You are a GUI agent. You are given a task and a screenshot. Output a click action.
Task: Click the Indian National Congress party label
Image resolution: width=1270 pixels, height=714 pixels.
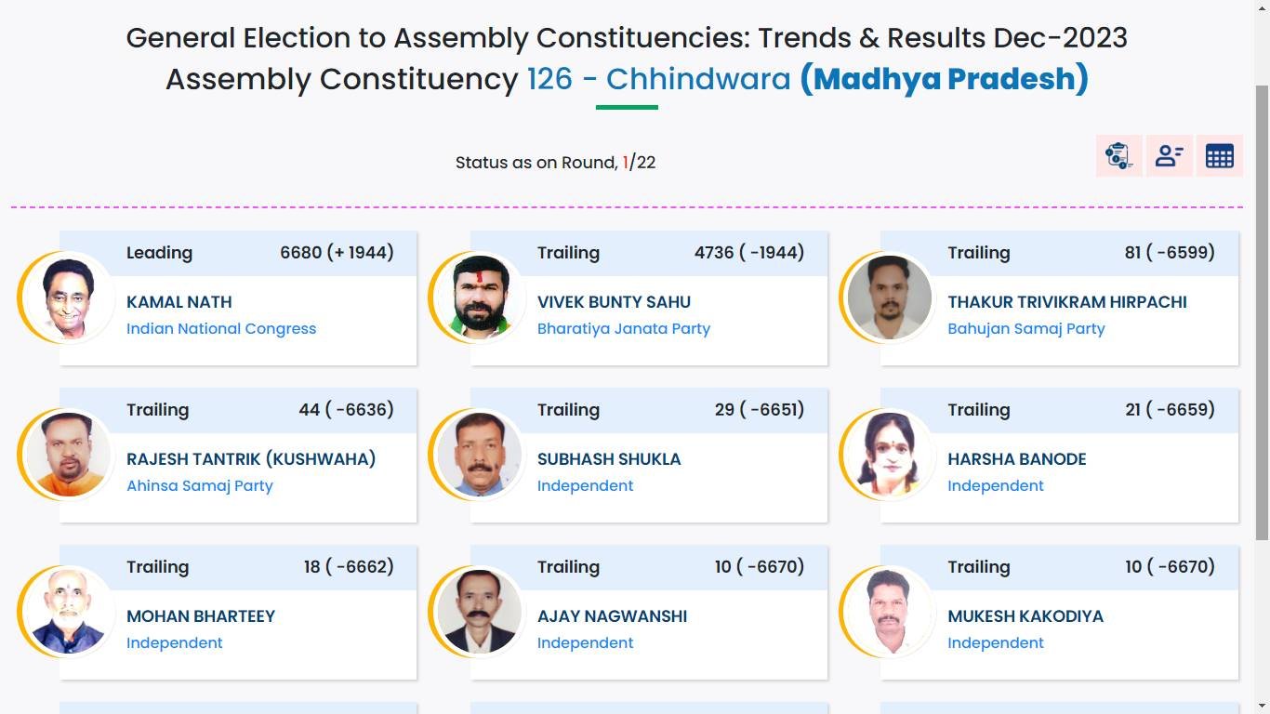(x=221, y=329)
